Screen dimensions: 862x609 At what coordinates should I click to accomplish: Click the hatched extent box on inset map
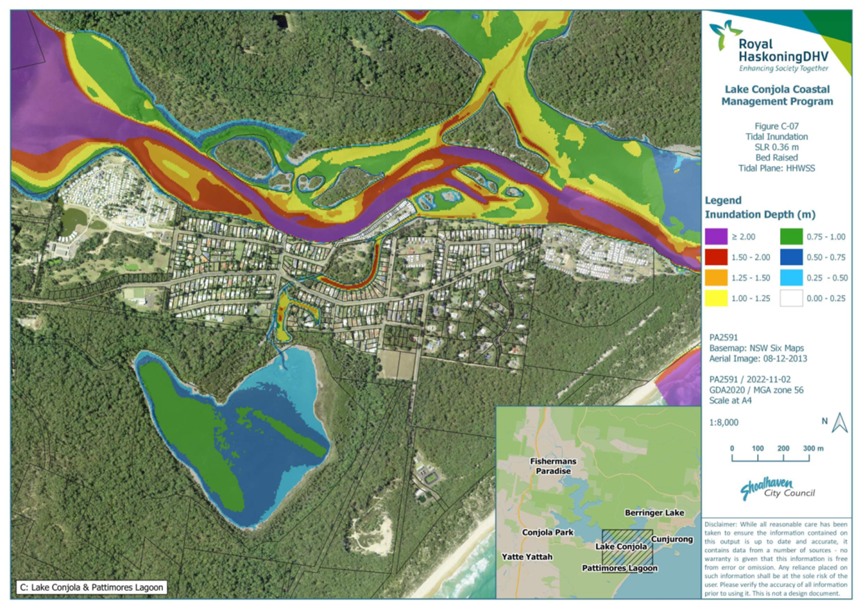(x=627, y=548)
